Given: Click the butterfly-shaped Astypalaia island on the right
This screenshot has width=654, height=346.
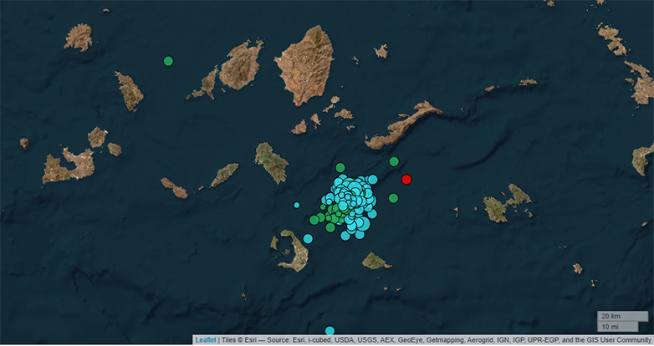Looking at the screenshot, I should (x=507, y=204).
